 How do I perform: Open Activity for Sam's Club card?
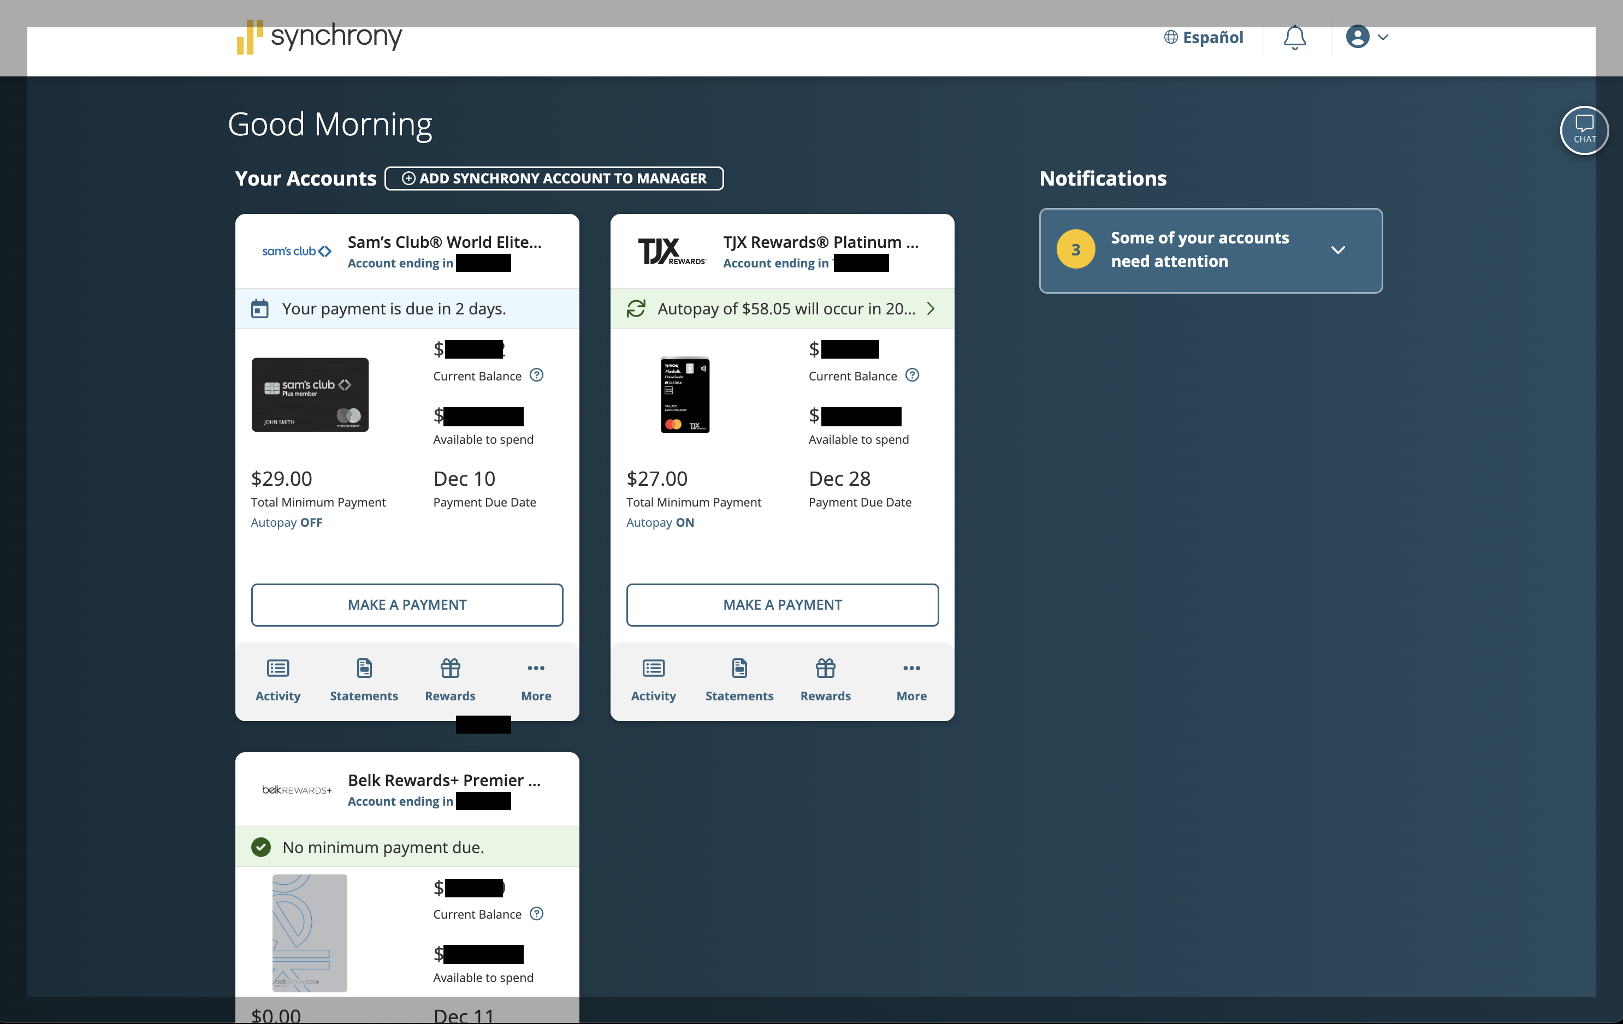tap(277, 681)
